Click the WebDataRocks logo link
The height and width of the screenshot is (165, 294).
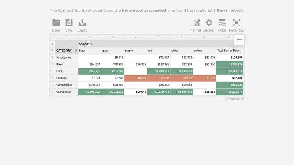[x=234, y=99]
